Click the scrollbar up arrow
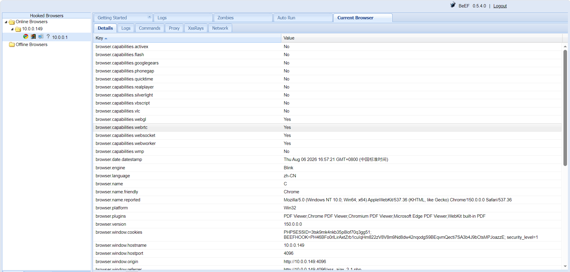 565,47
